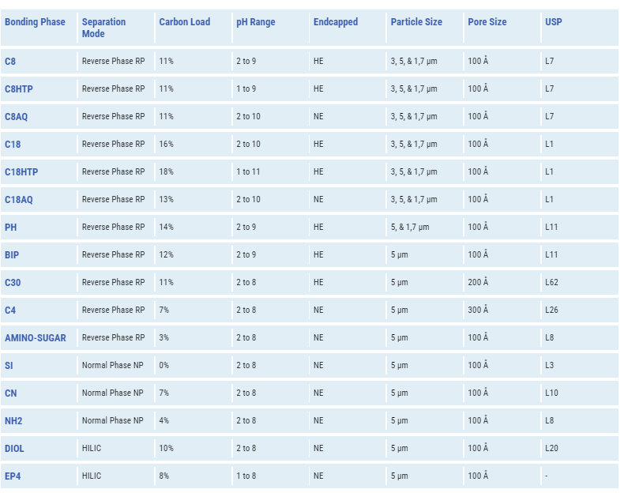Click the pH Range column header
Image resolution: width=624 pixels, height=493 pixels.
(x=255, y=22)
